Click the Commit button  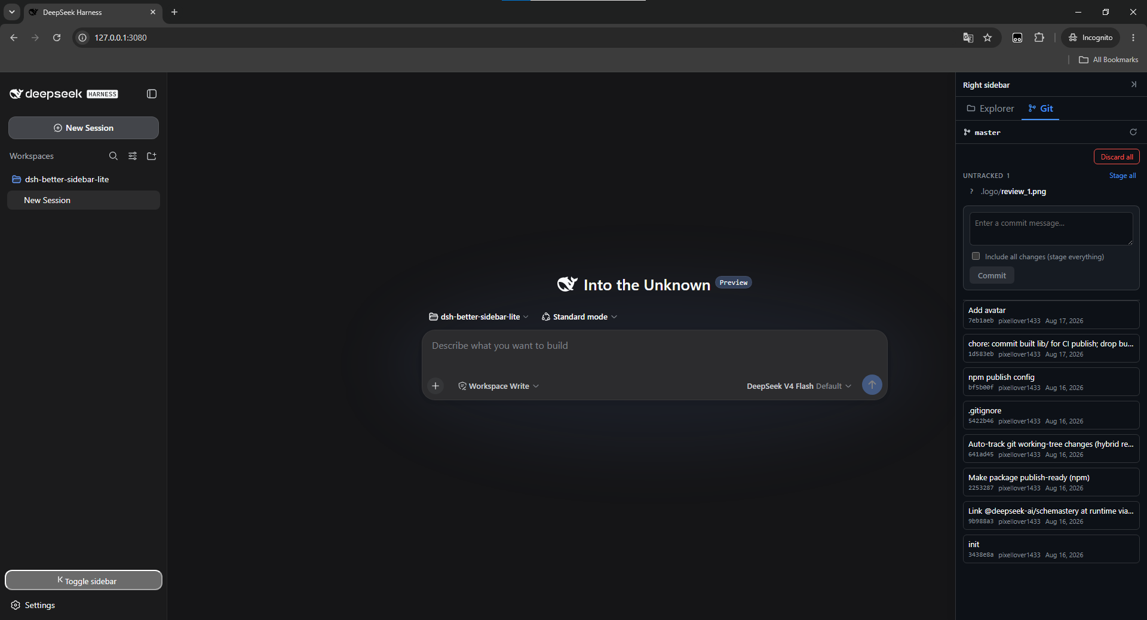[x=992, y=275]
